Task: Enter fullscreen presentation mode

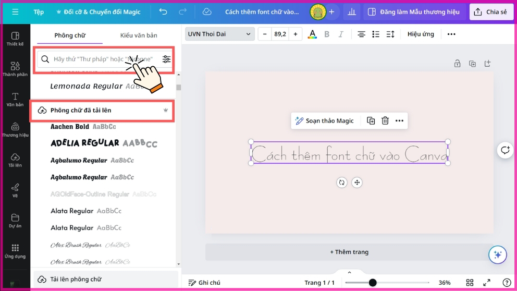Action: pyautogui.click(x=487, y=283)
